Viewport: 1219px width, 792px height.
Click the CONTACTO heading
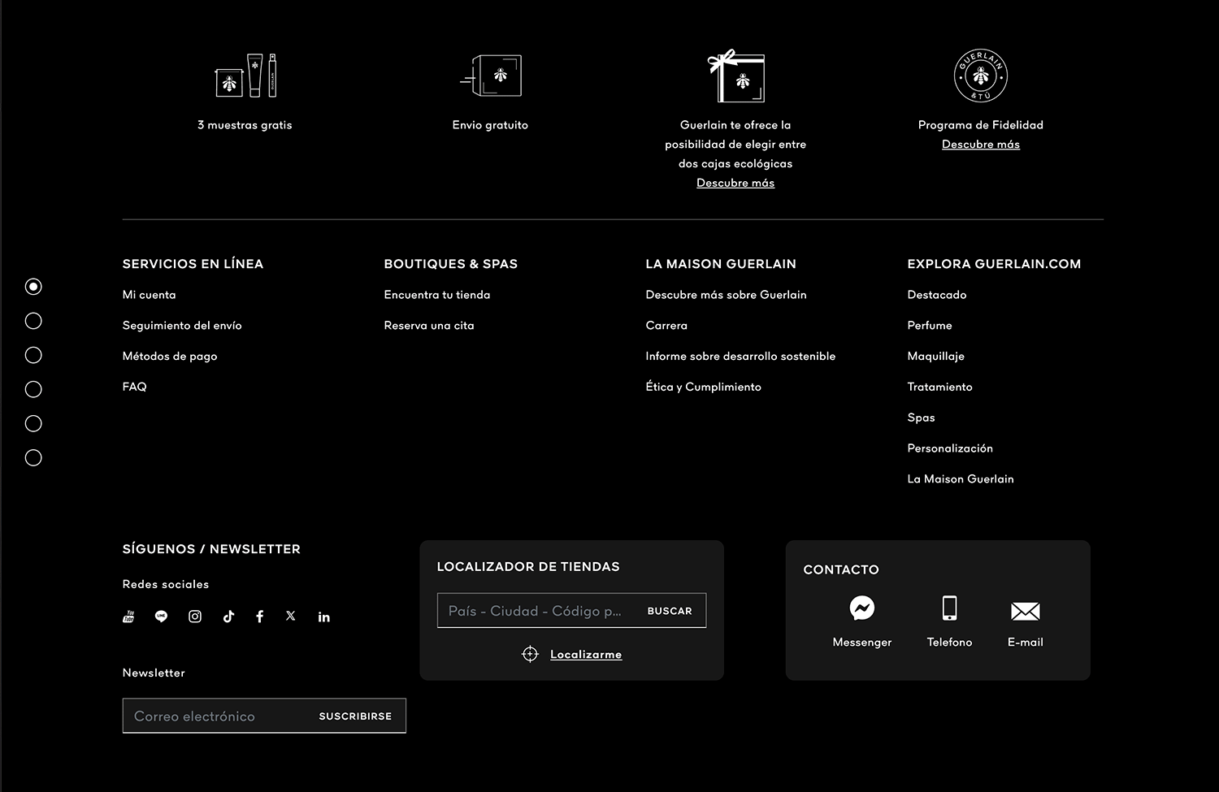pyautogui.click(x=841, y=569)
